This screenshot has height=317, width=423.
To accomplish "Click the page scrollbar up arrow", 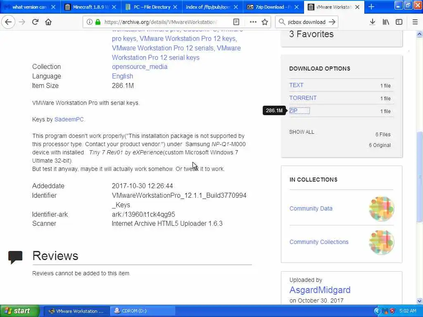I will (x=419, y=34).
